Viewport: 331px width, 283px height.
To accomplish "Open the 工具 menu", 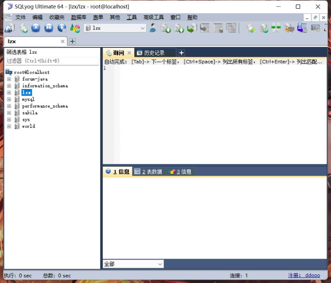I will (x=132, y=17).
